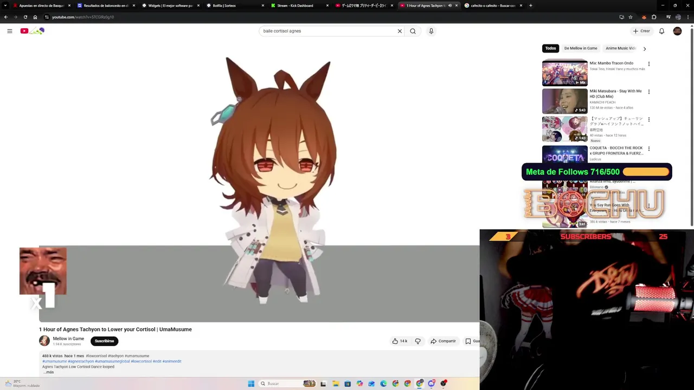Open Copilot from the taskbar
The image size is (694, 390).
359,383
